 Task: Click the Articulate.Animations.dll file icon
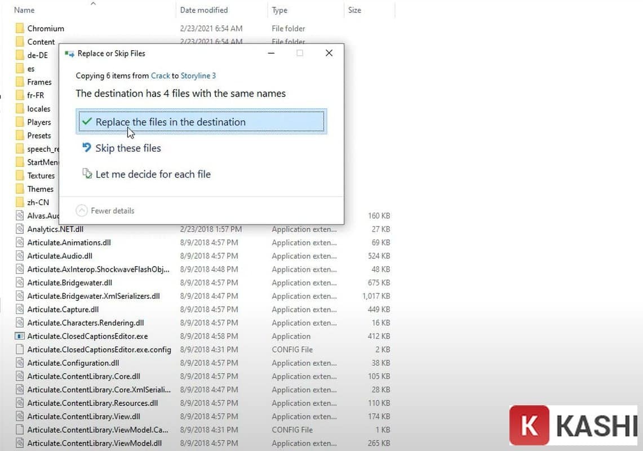click(x=19, y=242)
